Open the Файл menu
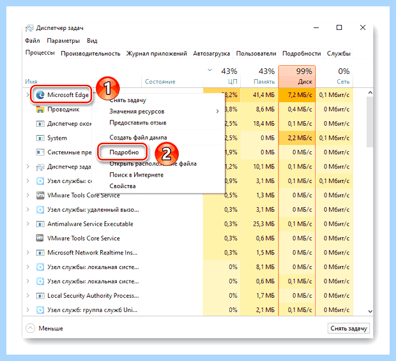The image size is (396, 361). [33, 41]
